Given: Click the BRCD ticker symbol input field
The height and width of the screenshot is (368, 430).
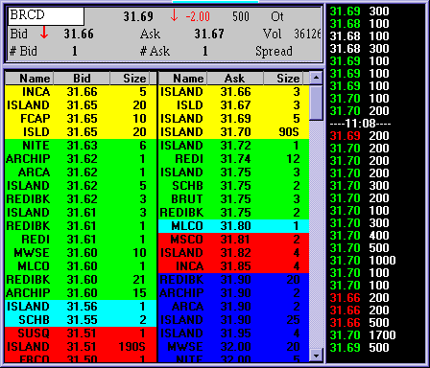Looking at the screenshot, I should [x=46, y=16].
